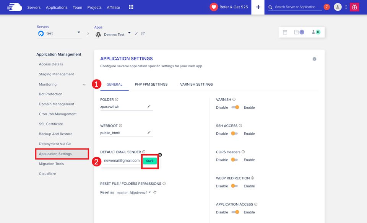Click the plus add icon in top bar
The height and width of the screenshot is (223, 367).
pyautogui.click(x=258, y=7)
